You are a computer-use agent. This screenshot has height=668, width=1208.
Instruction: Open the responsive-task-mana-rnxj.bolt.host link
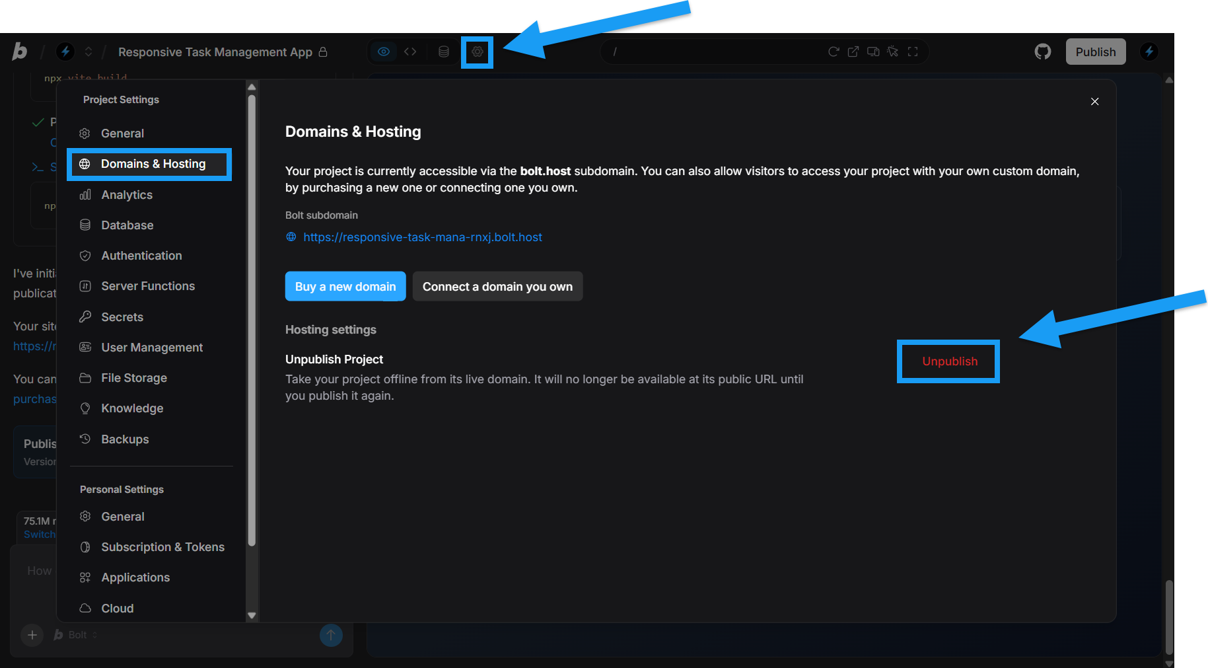(x=423, y=237)
